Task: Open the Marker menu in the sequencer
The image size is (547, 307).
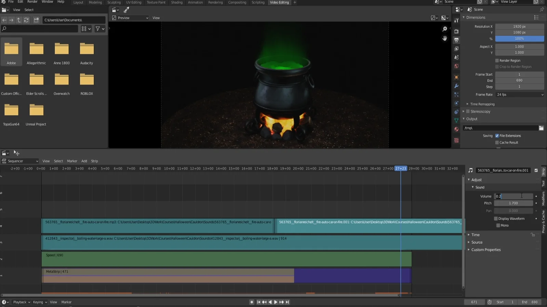Action: [x=72, y=161]
